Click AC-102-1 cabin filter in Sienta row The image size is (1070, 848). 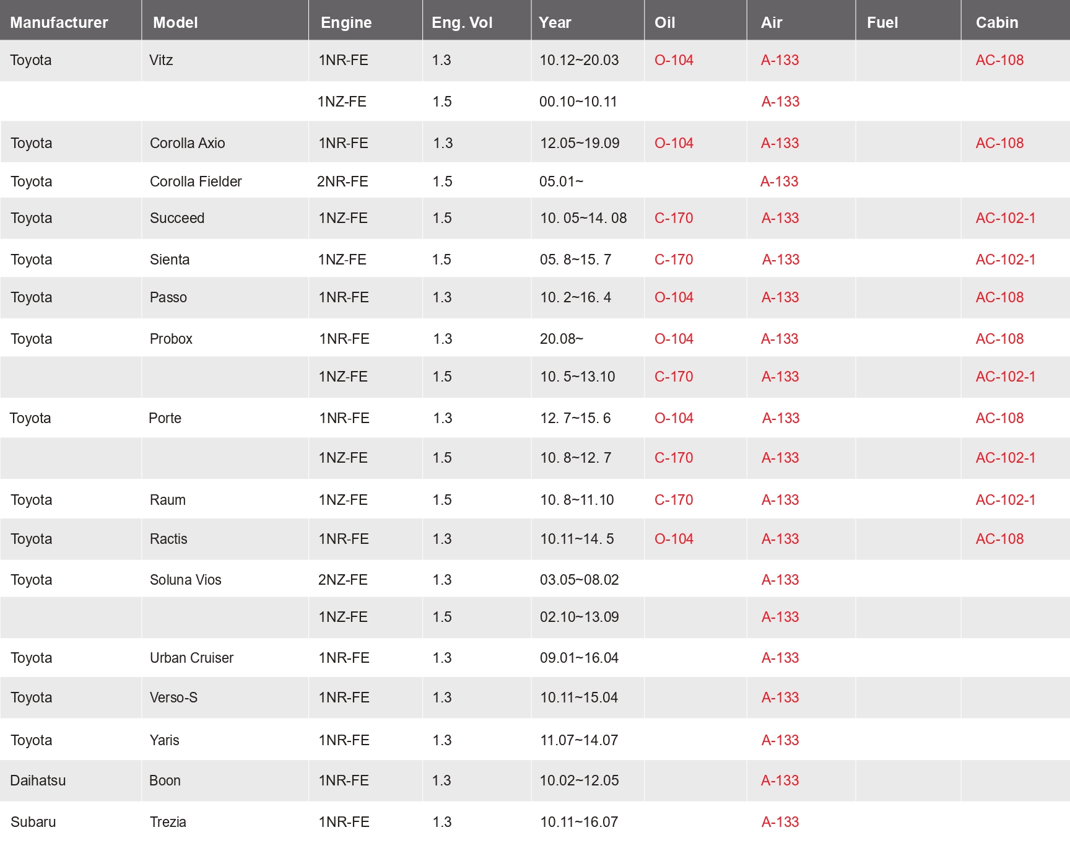(1006, 260)
